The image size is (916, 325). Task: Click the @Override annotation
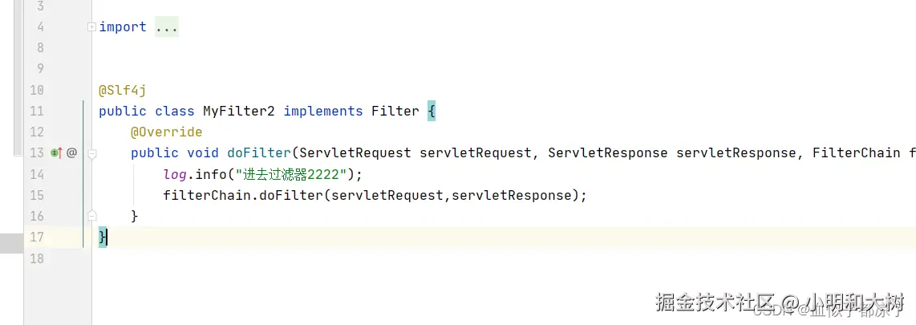(167, 132)
